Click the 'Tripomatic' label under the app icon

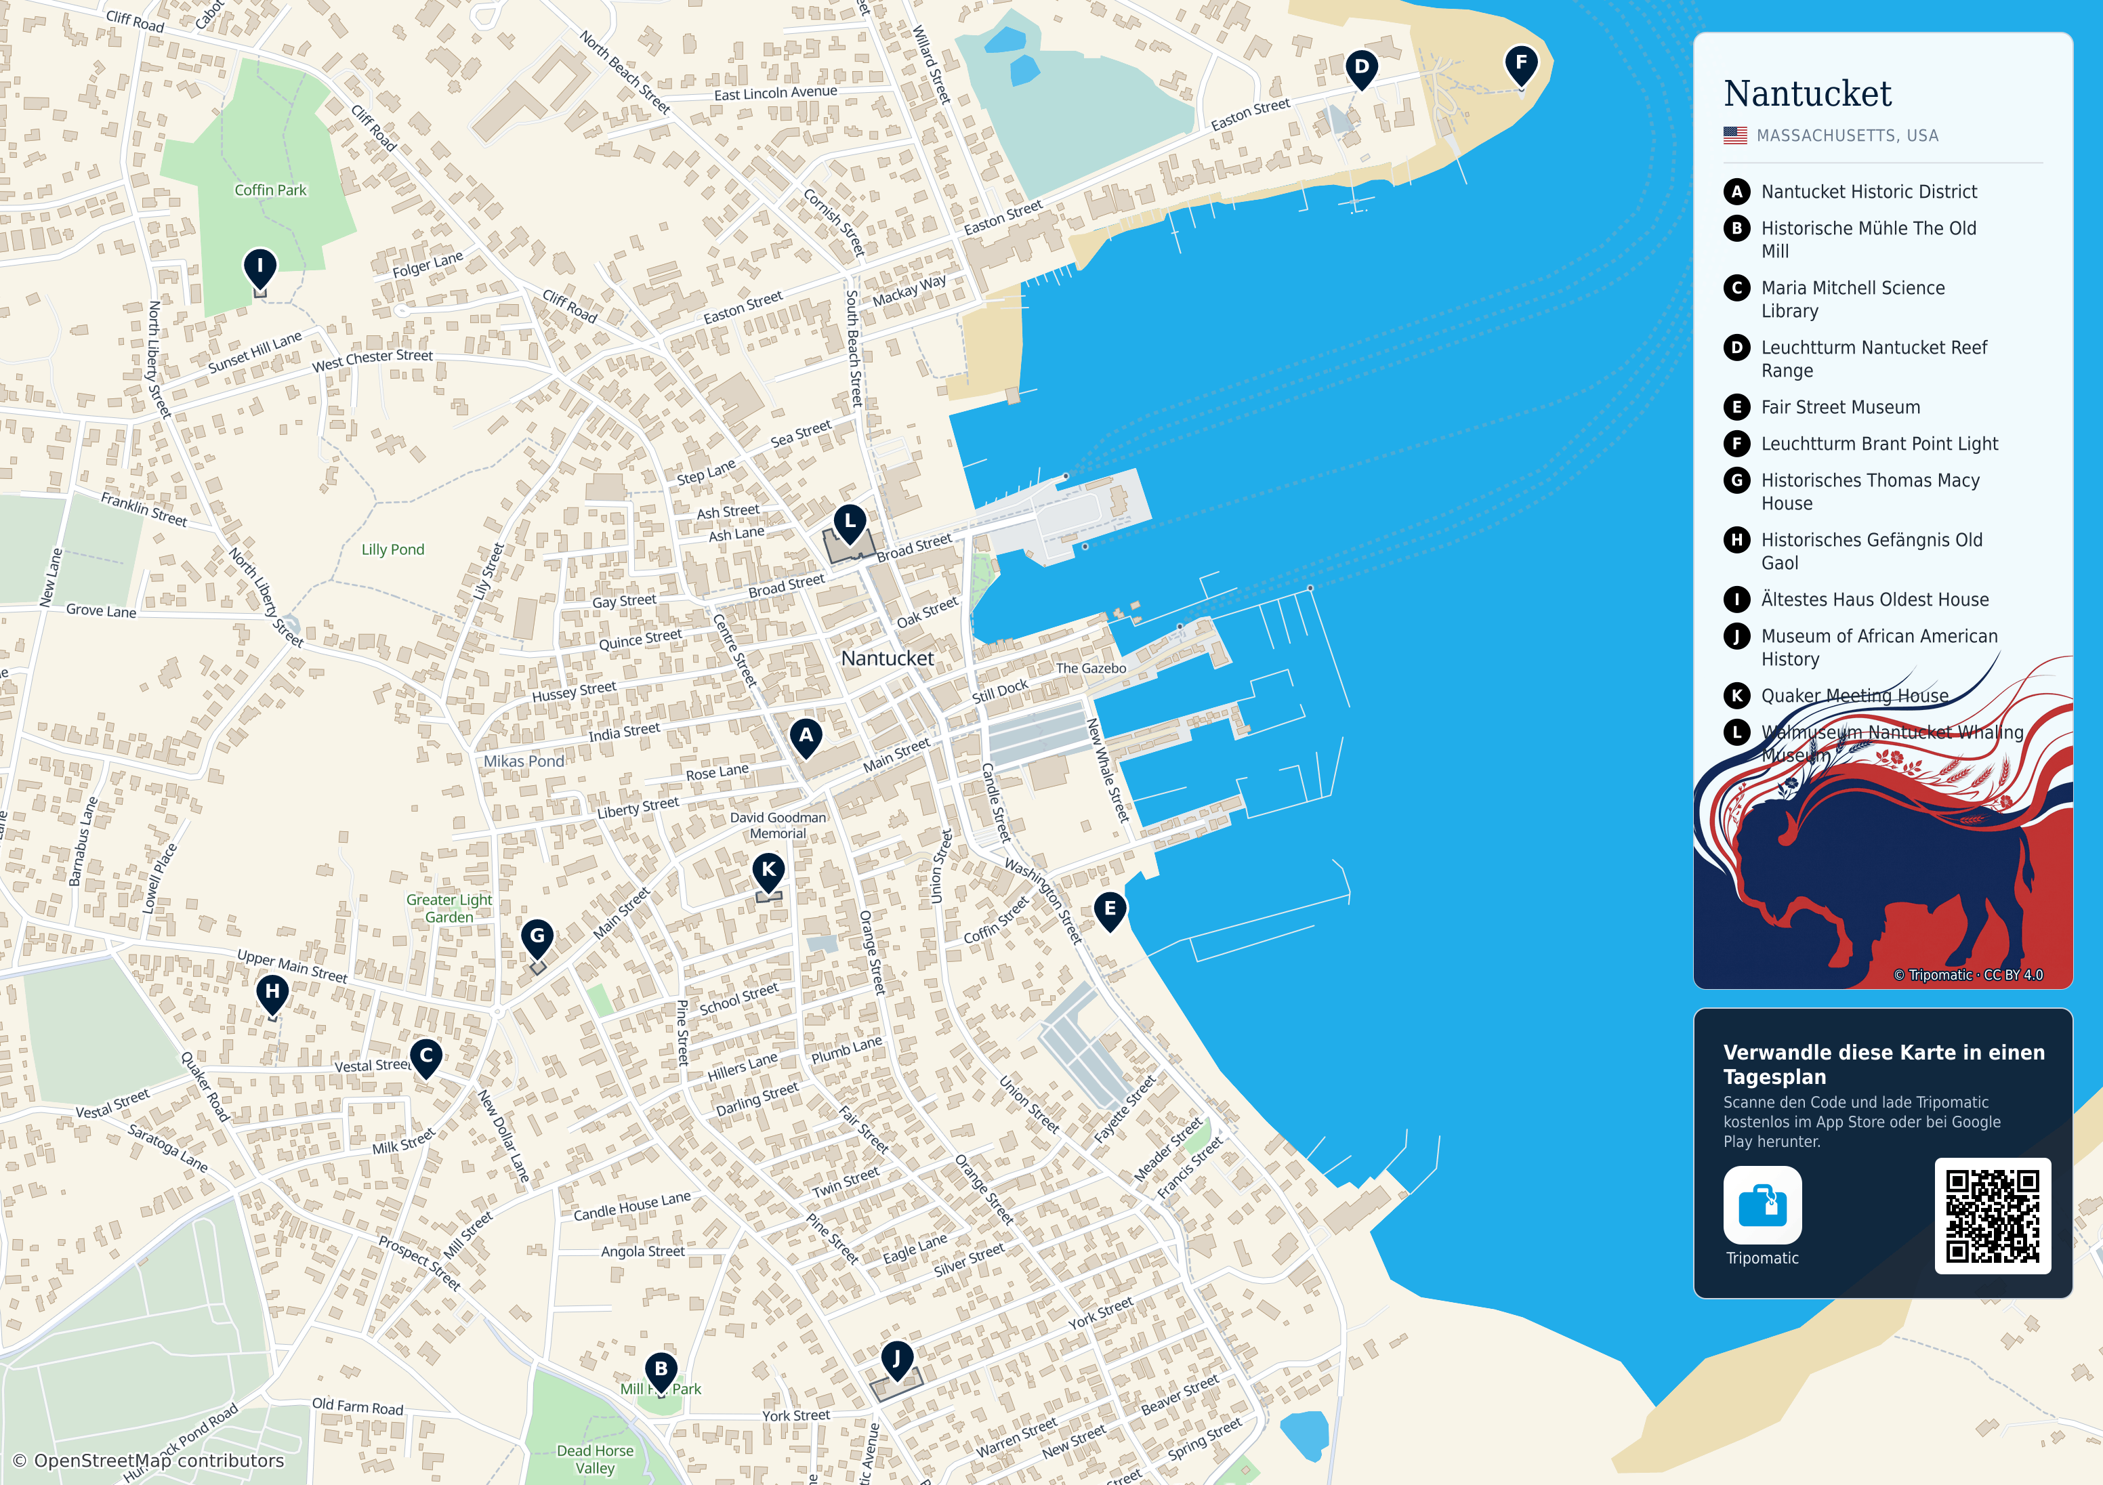click(1762, 1258)
